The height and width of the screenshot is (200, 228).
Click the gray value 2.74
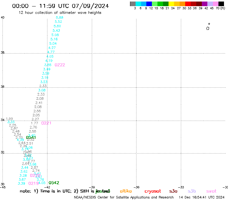(36, 170)
